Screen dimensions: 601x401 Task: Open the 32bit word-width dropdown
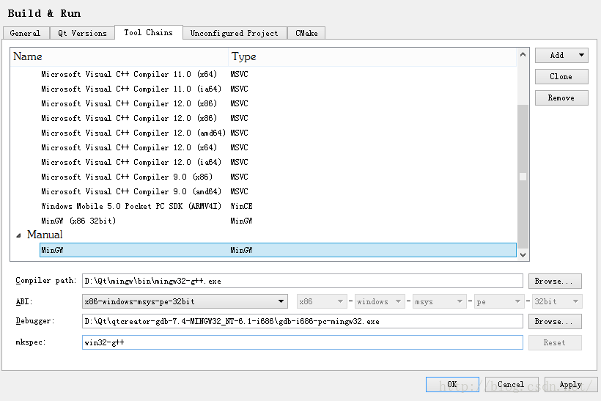(557, 301)
